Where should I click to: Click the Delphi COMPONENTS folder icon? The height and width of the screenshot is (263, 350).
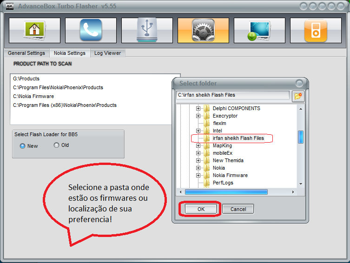click(207, 108)
